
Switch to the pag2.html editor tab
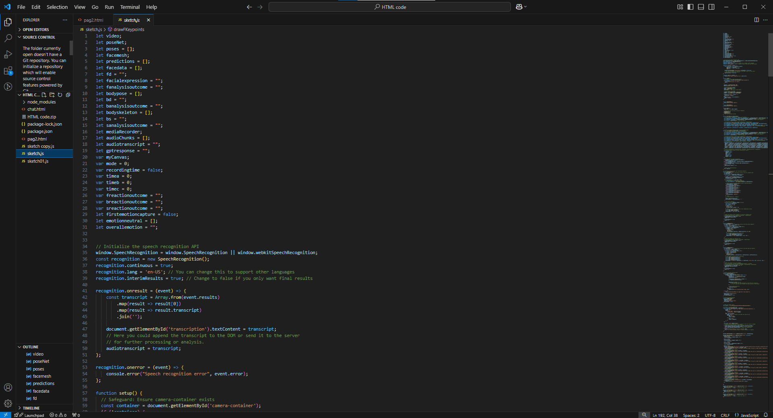(93, 20)
